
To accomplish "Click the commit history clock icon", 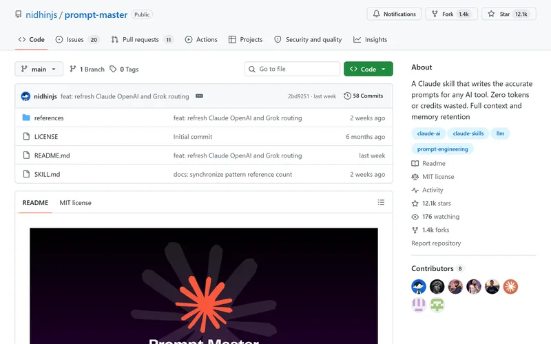I will [x=347, y=96].
